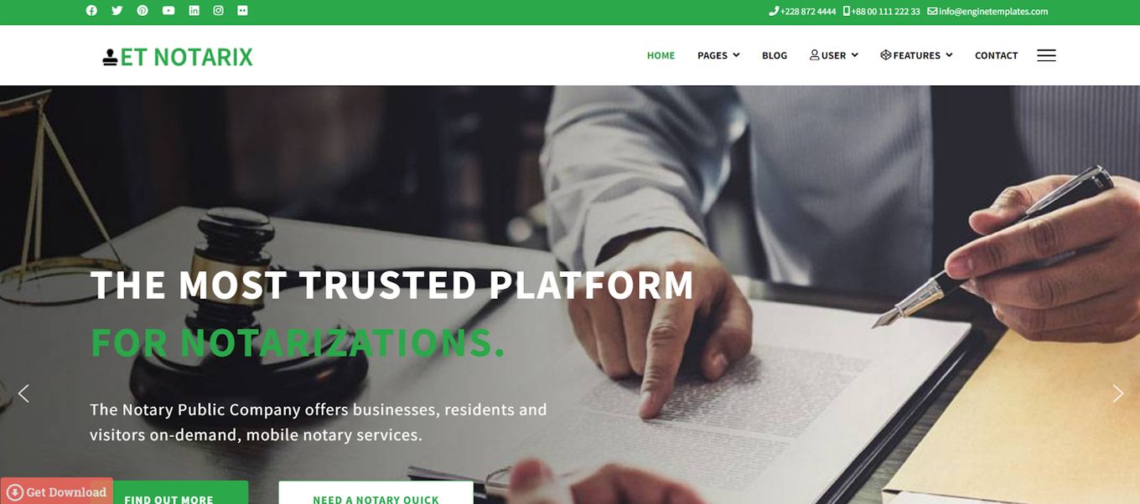
Task: Click the ET Notarix logo
Action: click(x=178, y=57)
